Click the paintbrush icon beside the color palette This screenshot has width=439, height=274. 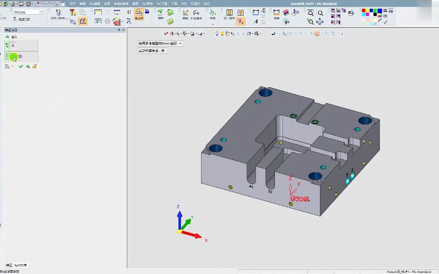(x=386, y=22)
